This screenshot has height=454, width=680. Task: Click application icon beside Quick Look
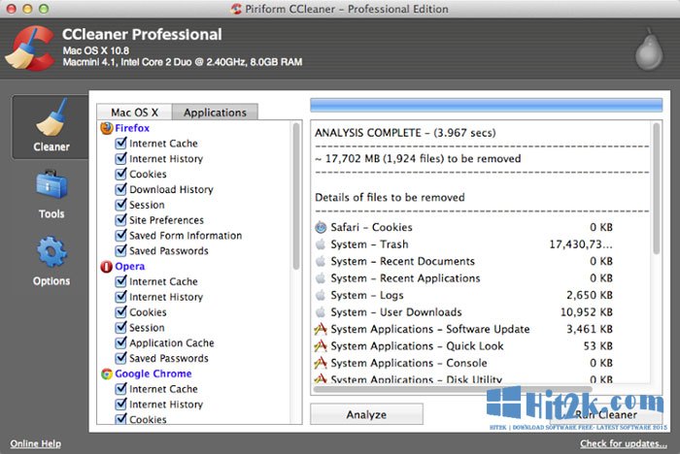(x=321, y=346)
